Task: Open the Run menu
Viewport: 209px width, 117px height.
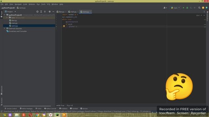Action: pyautogui.click(x=38, y=4)
